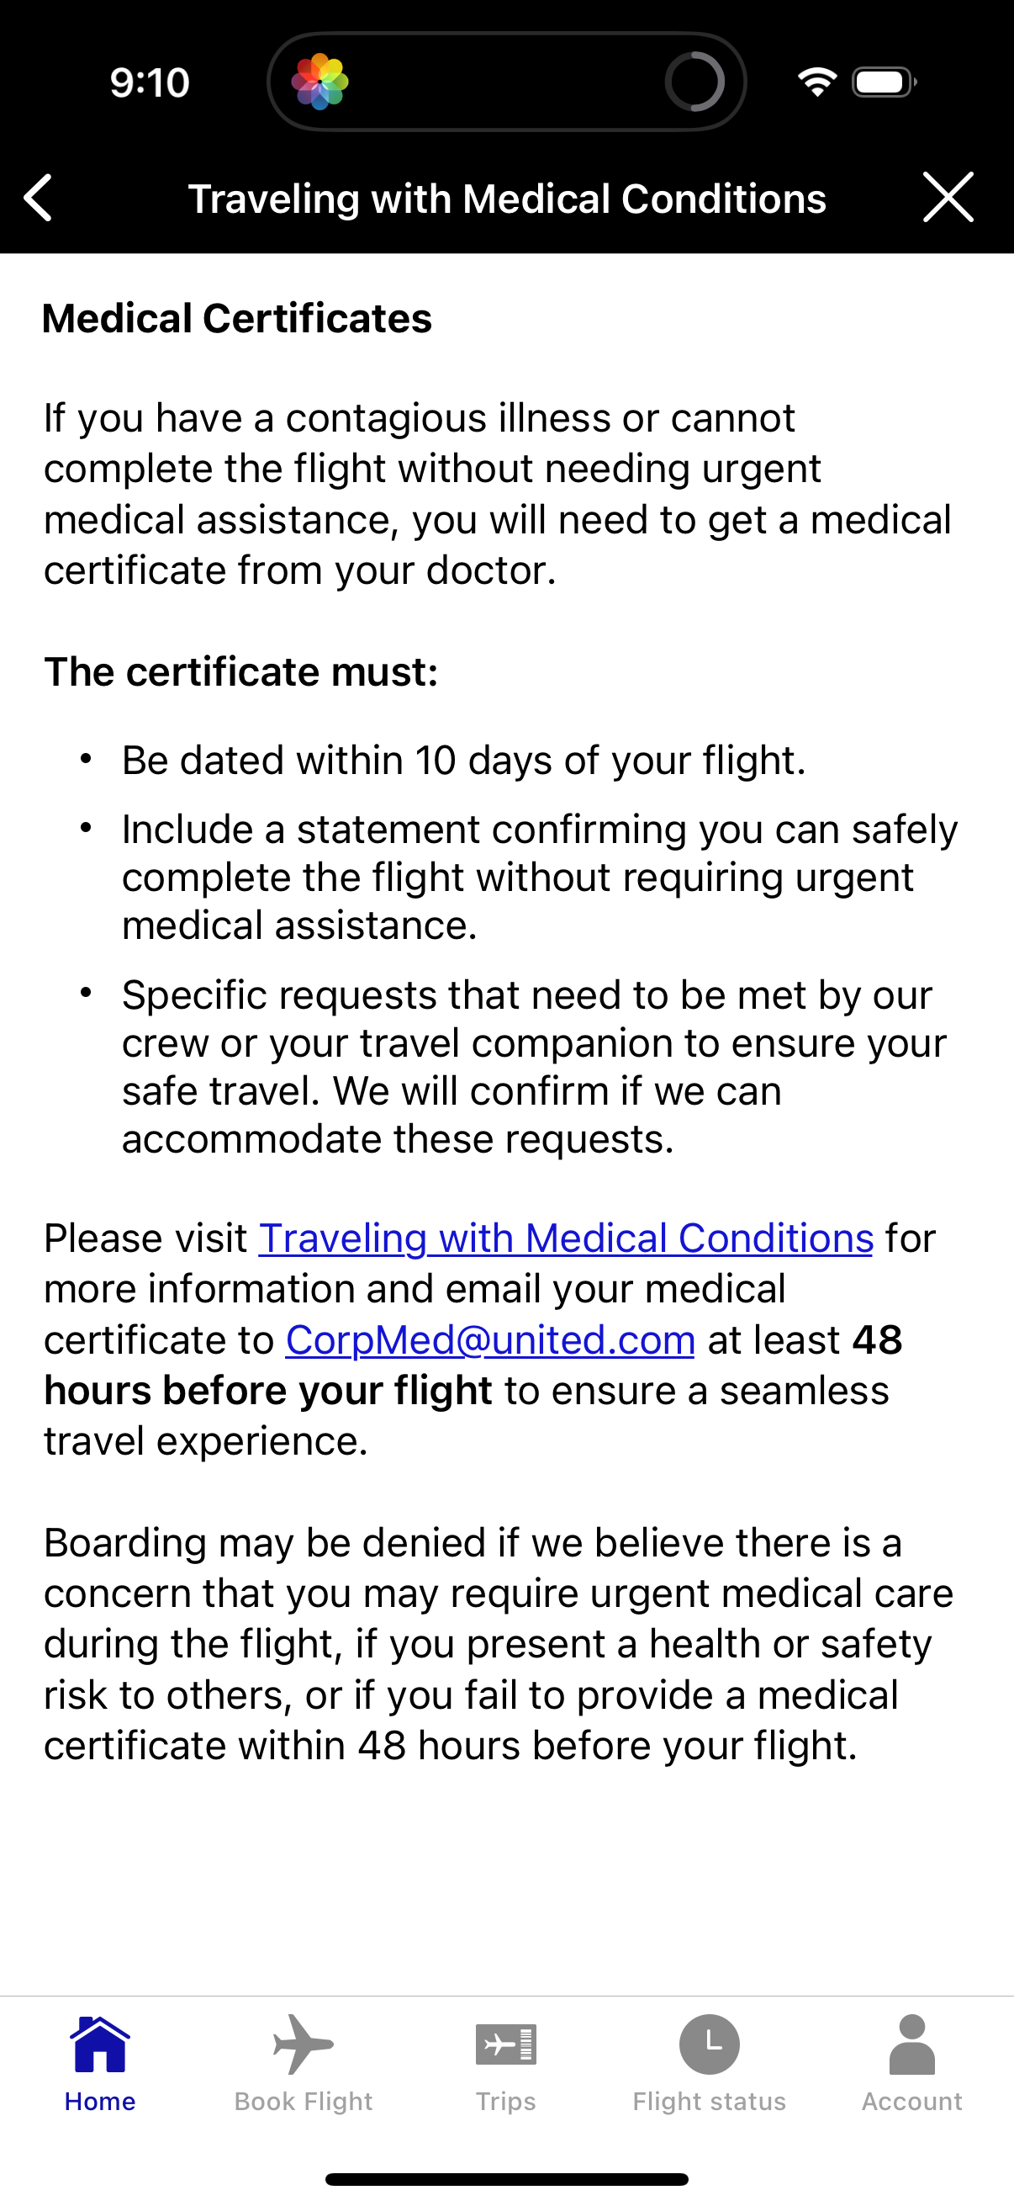The height and width of the screenshot is (2206, 1014).
Task: Tap the battery status indicator
Action: click(x=884, y=82)
